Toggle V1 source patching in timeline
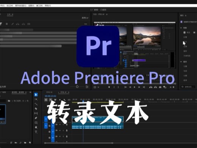The image size is (197, 148). click(x=46, y=119)
